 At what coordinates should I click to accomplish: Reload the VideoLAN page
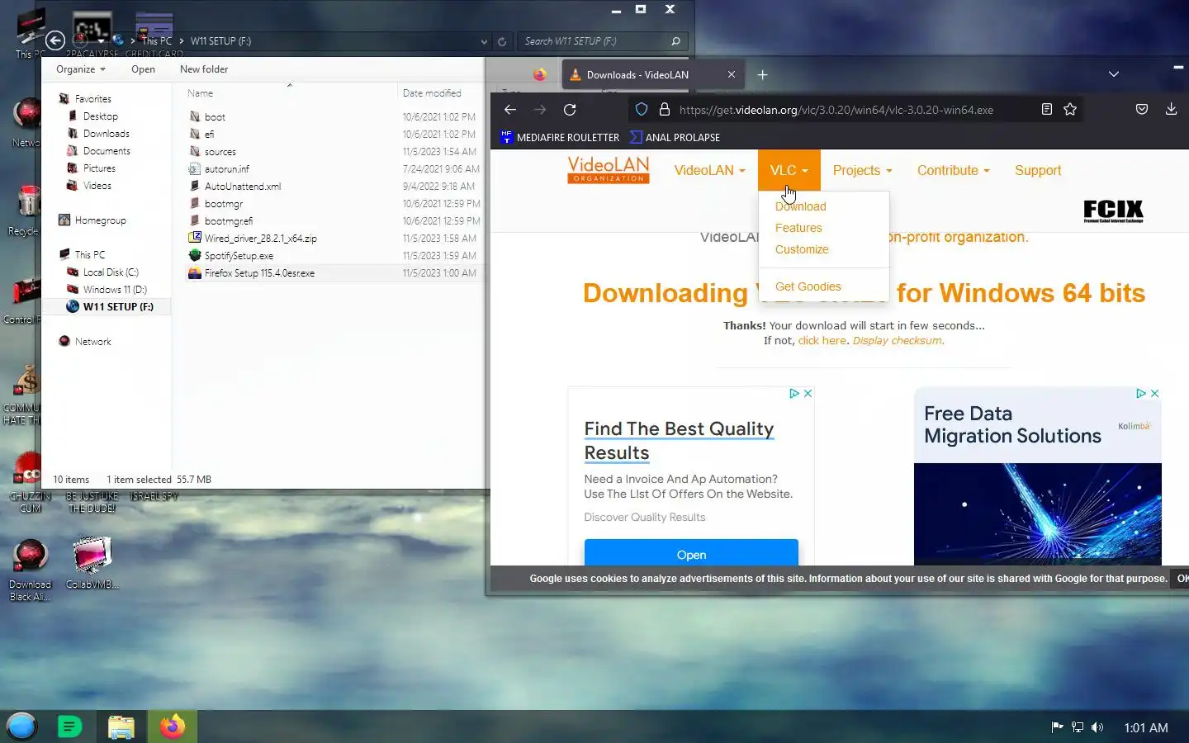click(x=570, y=110)
